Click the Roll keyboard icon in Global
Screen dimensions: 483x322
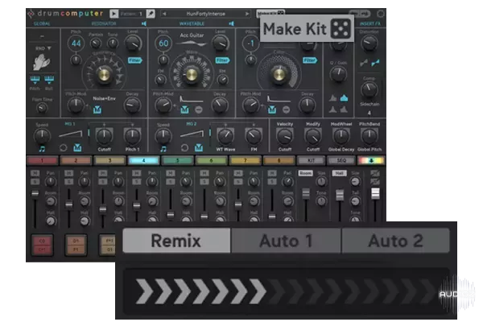pos(49,80)
